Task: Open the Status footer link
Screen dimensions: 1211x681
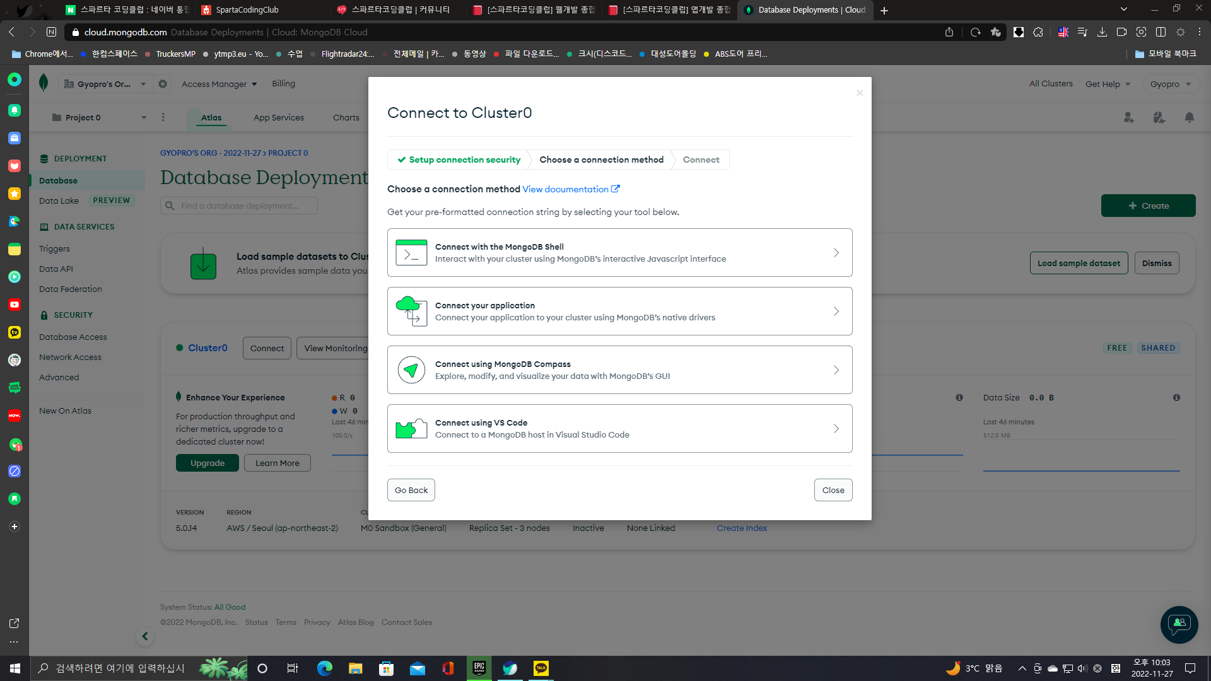Action: point(256,622)
